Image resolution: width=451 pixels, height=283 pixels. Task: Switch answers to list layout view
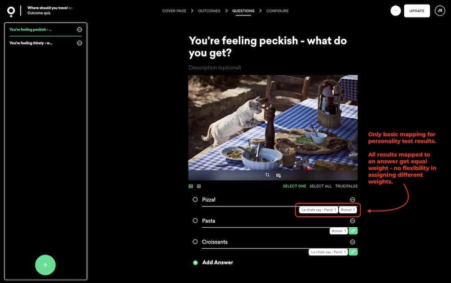[x=191, y=186]
